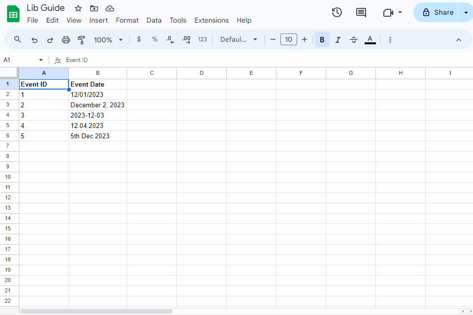Viewport: 473px width, 315px height.
Task: Open version history clock icon
Action: coord(337,12)
